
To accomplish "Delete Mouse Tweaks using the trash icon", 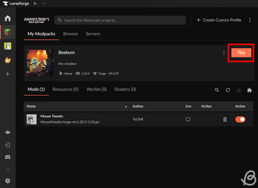I will coord(225,120).
